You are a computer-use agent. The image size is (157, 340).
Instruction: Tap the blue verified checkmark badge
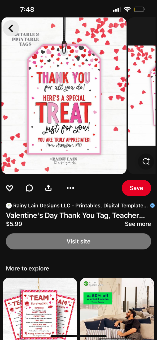pos(152,206)
